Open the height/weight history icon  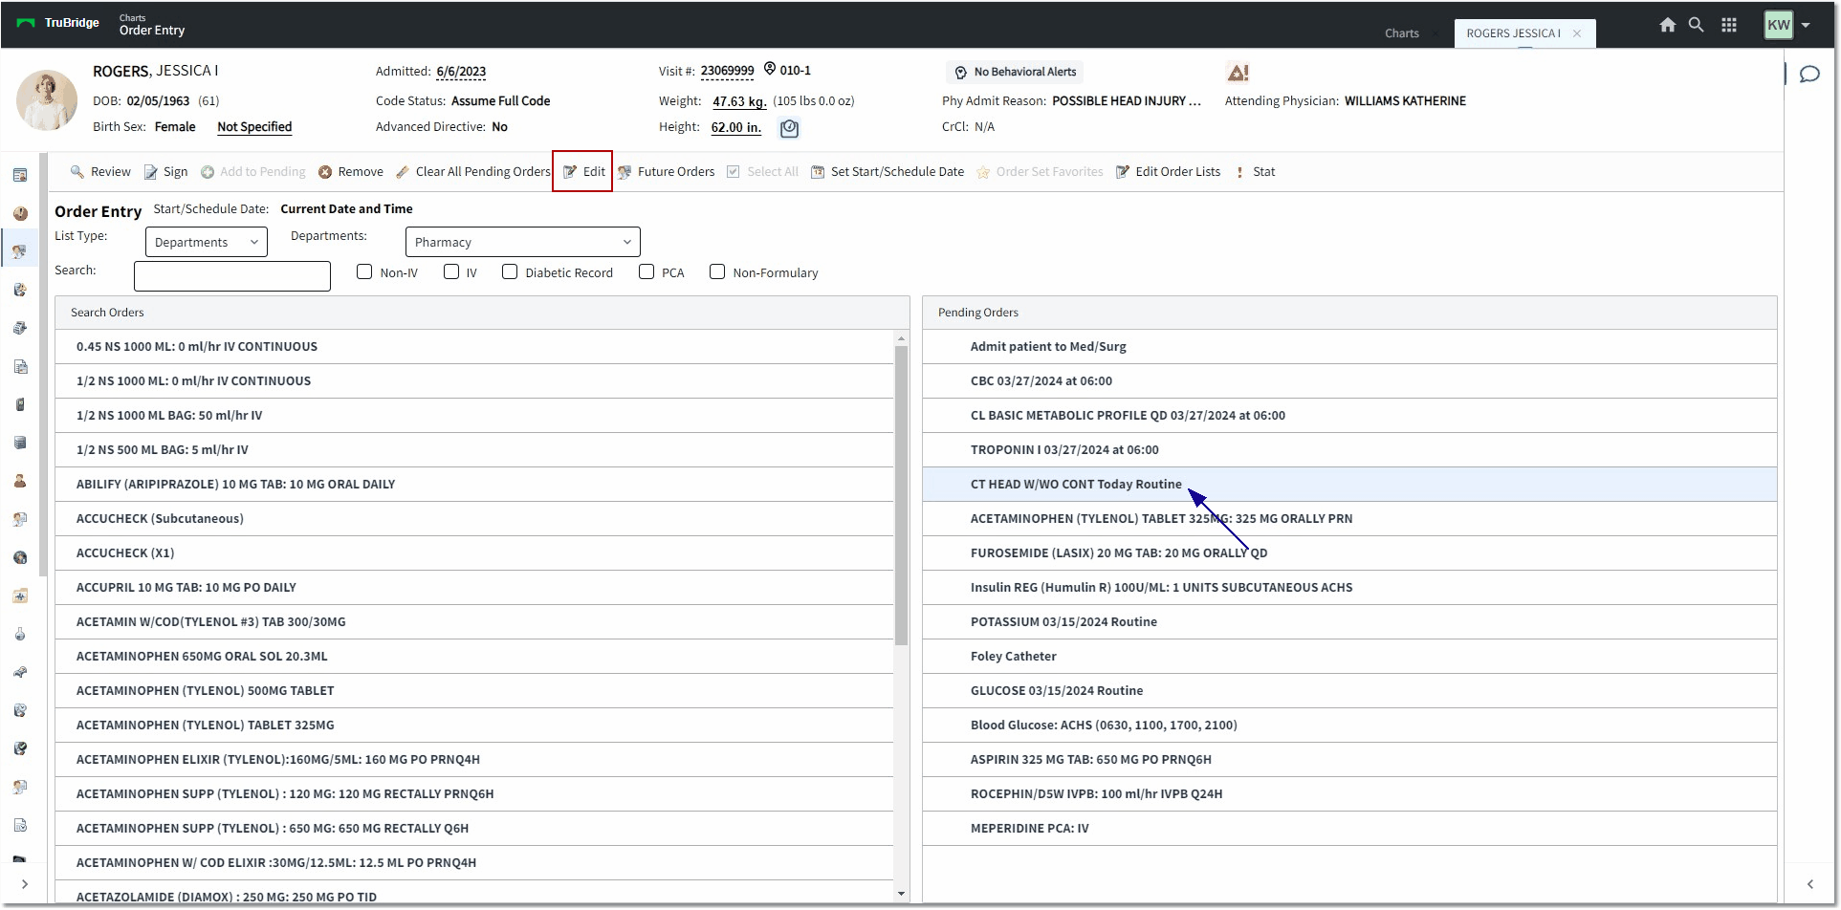pos(789,128)
